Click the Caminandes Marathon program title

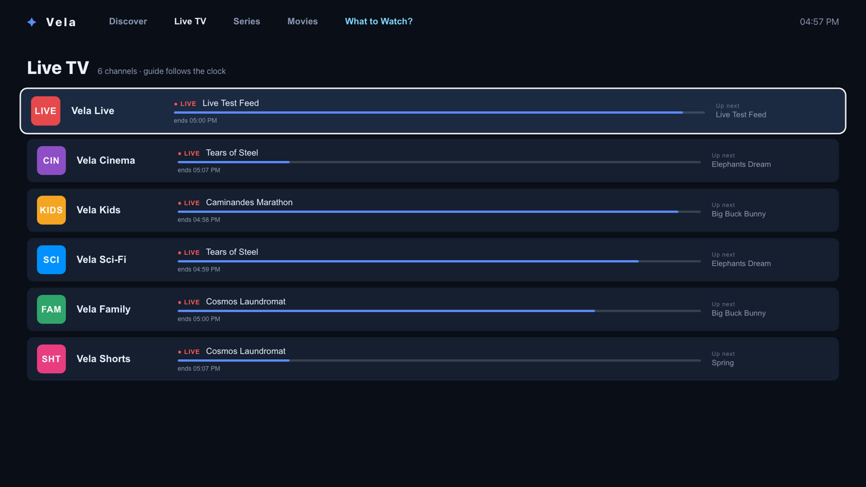tap(249, 202)
